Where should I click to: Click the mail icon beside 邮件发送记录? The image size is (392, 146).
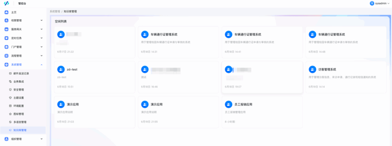coord(10,74)
